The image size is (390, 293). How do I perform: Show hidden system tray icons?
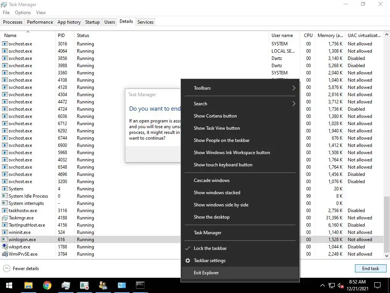point(322,285)
